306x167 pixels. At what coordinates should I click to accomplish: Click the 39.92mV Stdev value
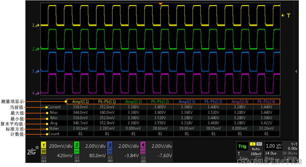click(187, 128)
